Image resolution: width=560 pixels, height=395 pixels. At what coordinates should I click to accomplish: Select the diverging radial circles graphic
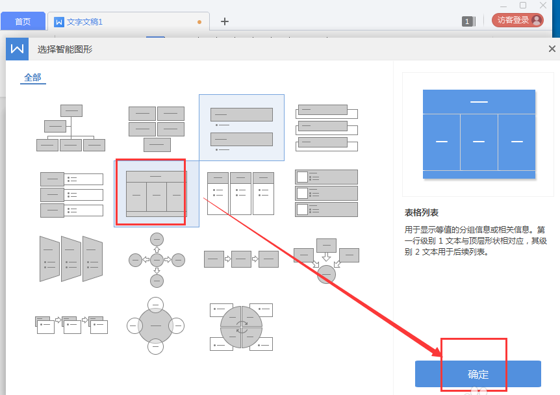156,259
